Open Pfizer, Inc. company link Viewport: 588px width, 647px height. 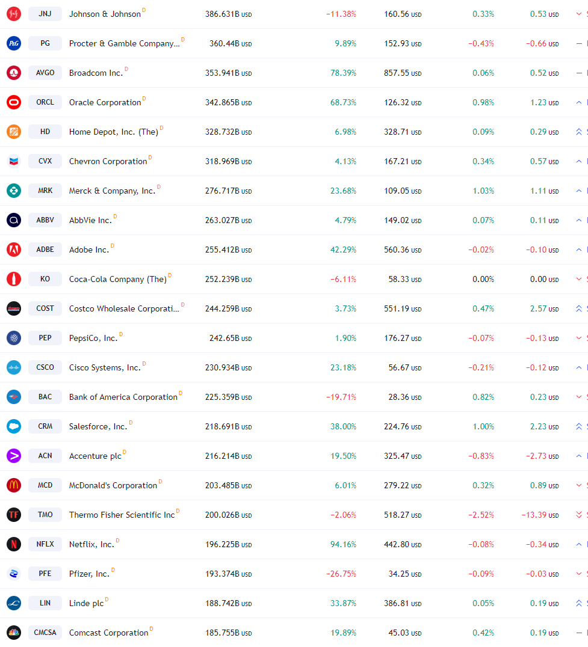pos(89,574)
